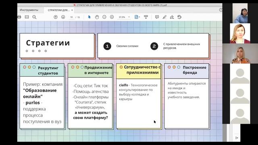Zoom in with the plus button
This screenshot has height=145, width=258.
click(112, 17)
